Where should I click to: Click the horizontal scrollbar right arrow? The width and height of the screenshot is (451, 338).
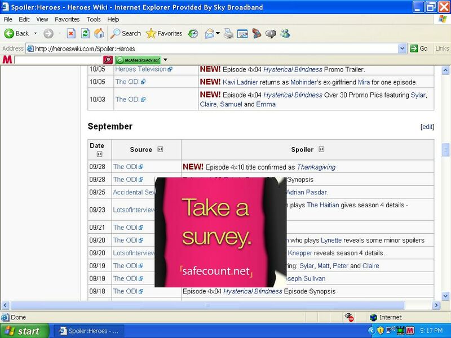[x=436, y=305]
